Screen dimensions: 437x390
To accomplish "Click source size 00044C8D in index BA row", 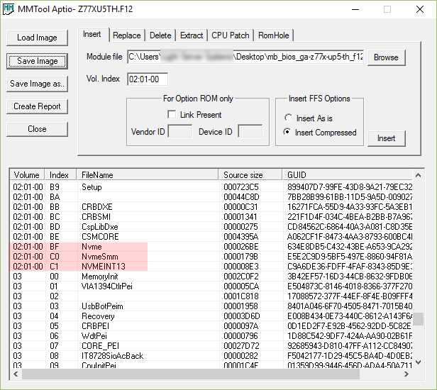I will (x=241, y=197).
